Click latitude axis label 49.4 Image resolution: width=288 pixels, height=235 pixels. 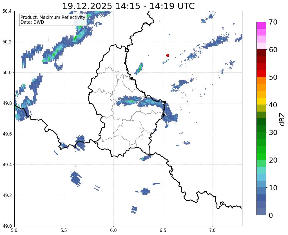pos(7,165)
